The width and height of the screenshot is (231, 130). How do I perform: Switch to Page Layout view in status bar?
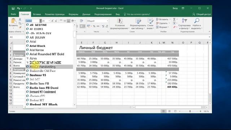[169, 111]
